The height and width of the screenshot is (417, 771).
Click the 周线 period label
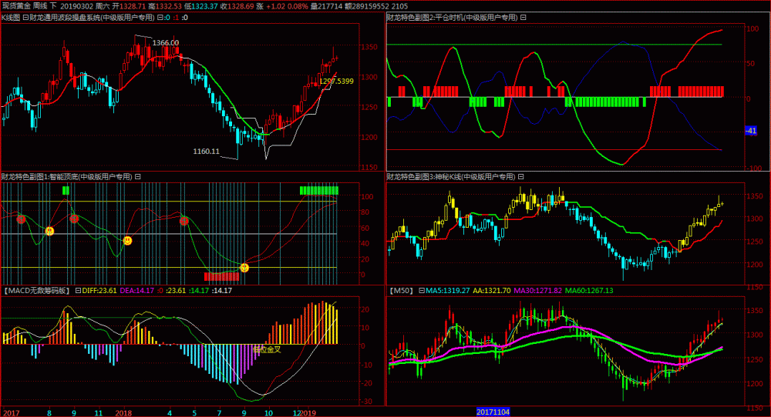40,6
